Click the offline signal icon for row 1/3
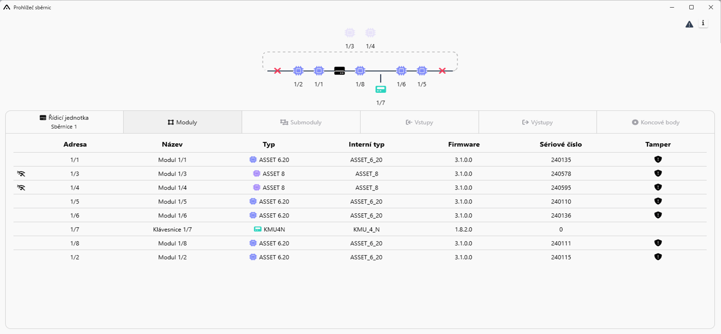Viewport: 721px width, 334px height. point(21,174)
